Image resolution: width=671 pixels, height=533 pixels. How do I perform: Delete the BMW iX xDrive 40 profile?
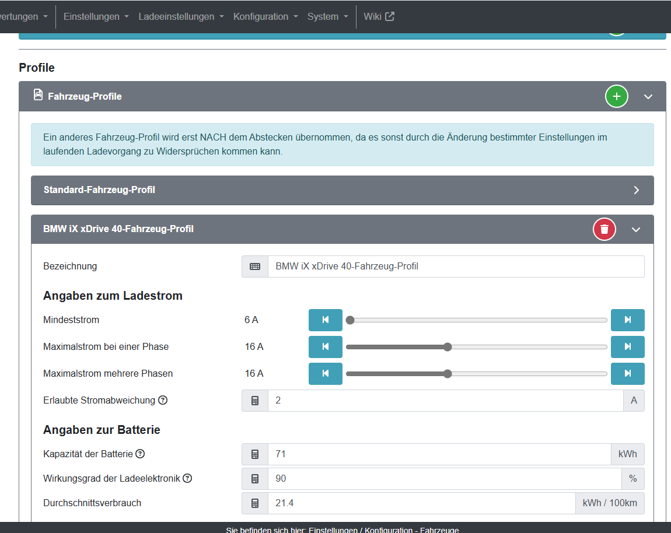(x=604, y=229)
